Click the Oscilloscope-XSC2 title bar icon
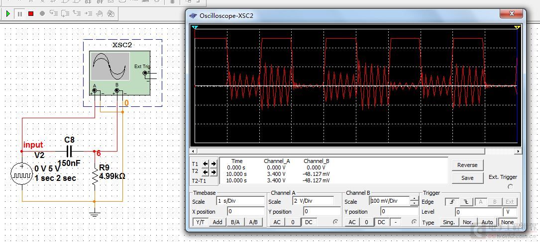540x242 pixels. [193, 15]
